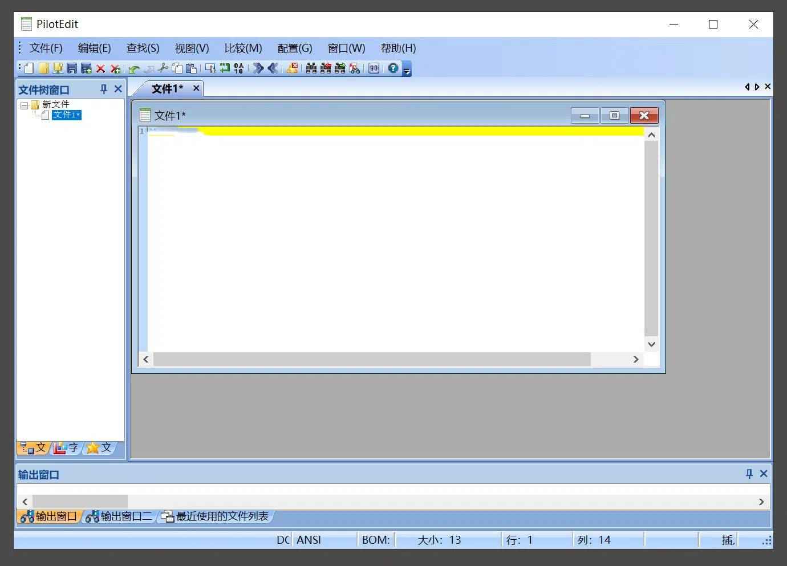The image size is (787, 566).
Task: Open a file using the toolbar folder icon
Action: click(44, 68)
